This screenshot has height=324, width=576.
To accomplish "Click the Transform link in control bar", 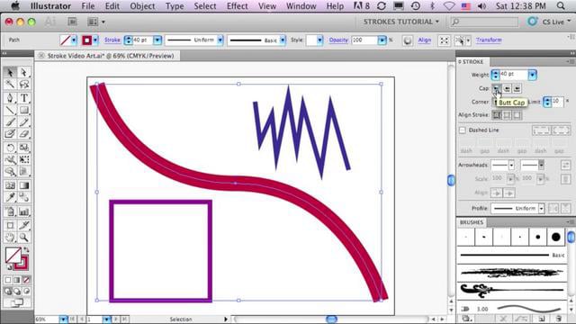I will click(x=489, y=40).
